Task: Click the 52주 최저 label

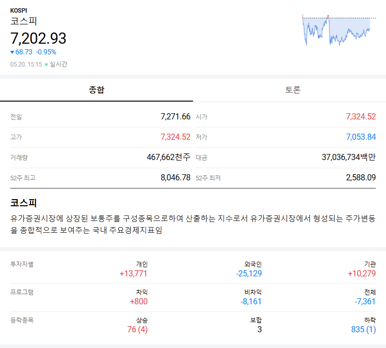Action: pyautogui.click(x=208, y=178)
